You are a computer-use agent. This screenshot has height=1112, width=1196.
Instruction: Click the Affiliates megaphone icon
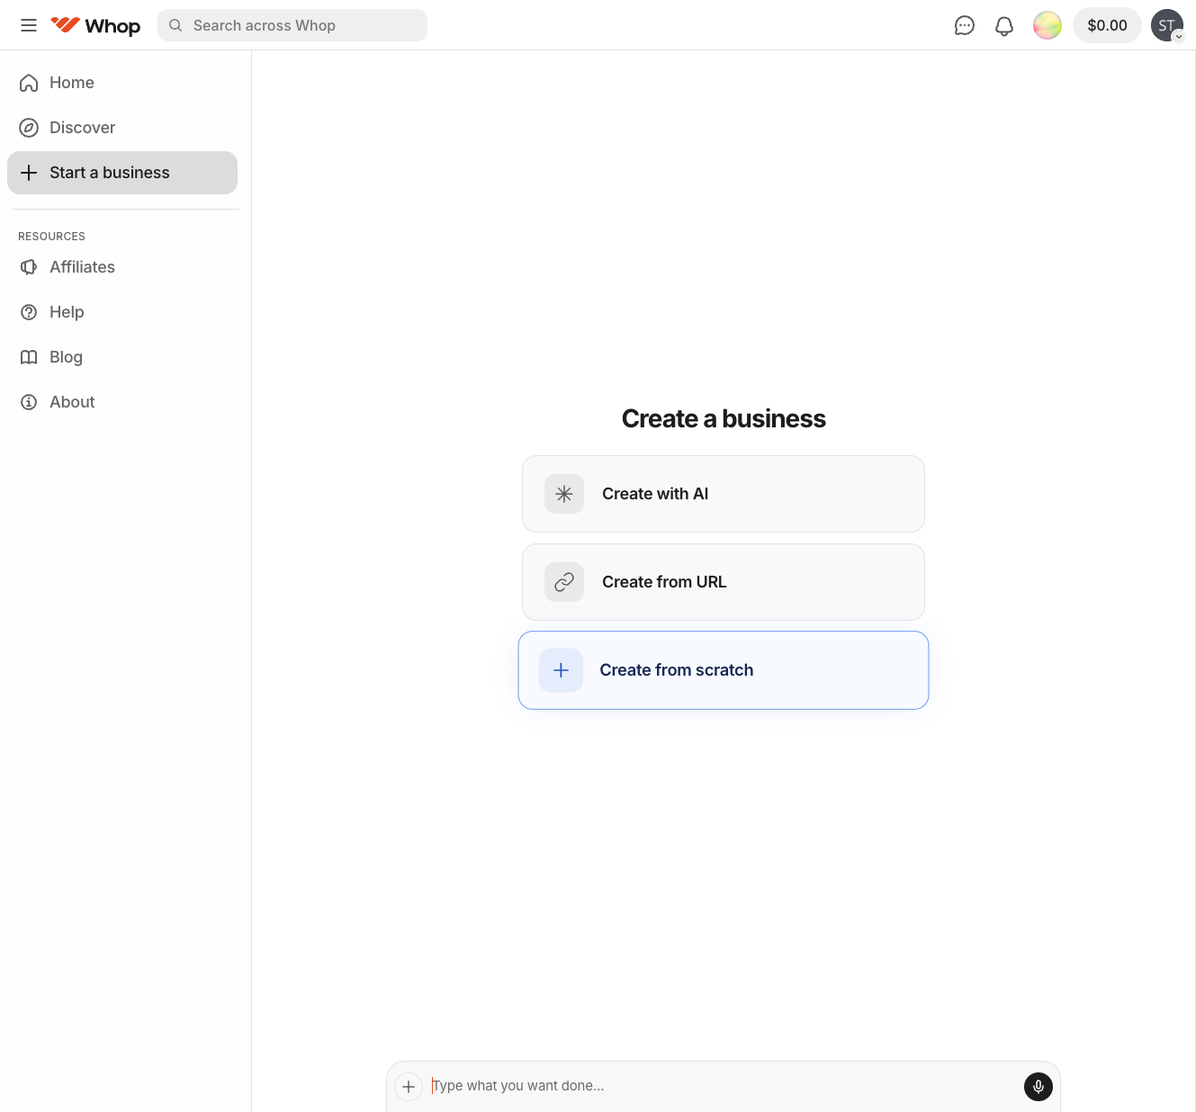(29, 267)
